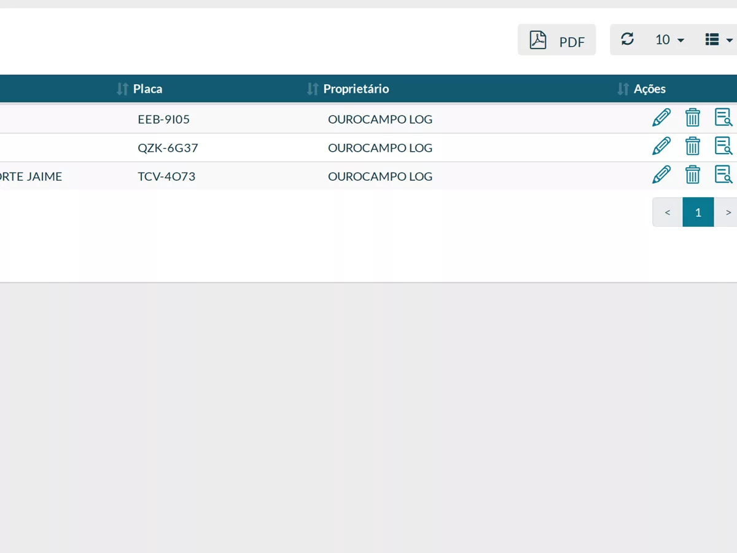The image size is (737, 553).
Task: Click OUROCAMPO LOG in the QZK-6G37 row
Action: [x=380, y=148]
